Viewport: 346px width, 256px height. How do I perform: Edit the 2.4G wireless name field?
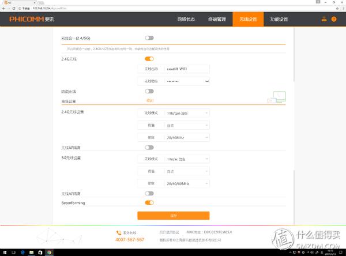click(174, 69)
